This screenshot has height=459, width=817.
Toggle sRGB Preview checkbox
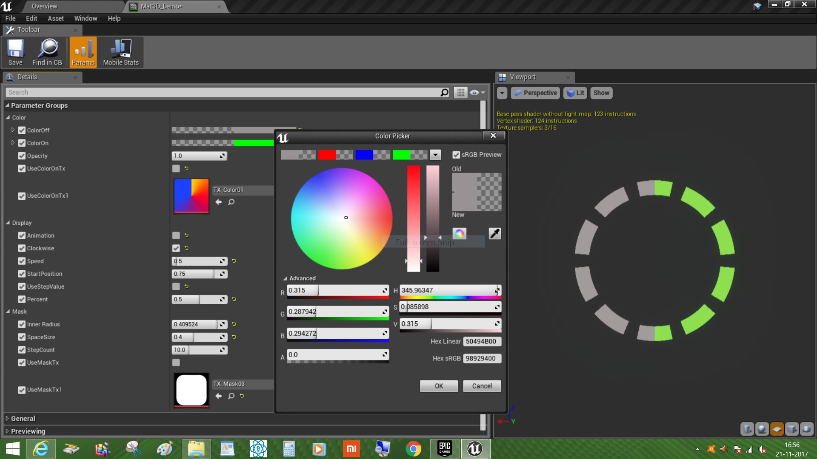click(456, 155)
